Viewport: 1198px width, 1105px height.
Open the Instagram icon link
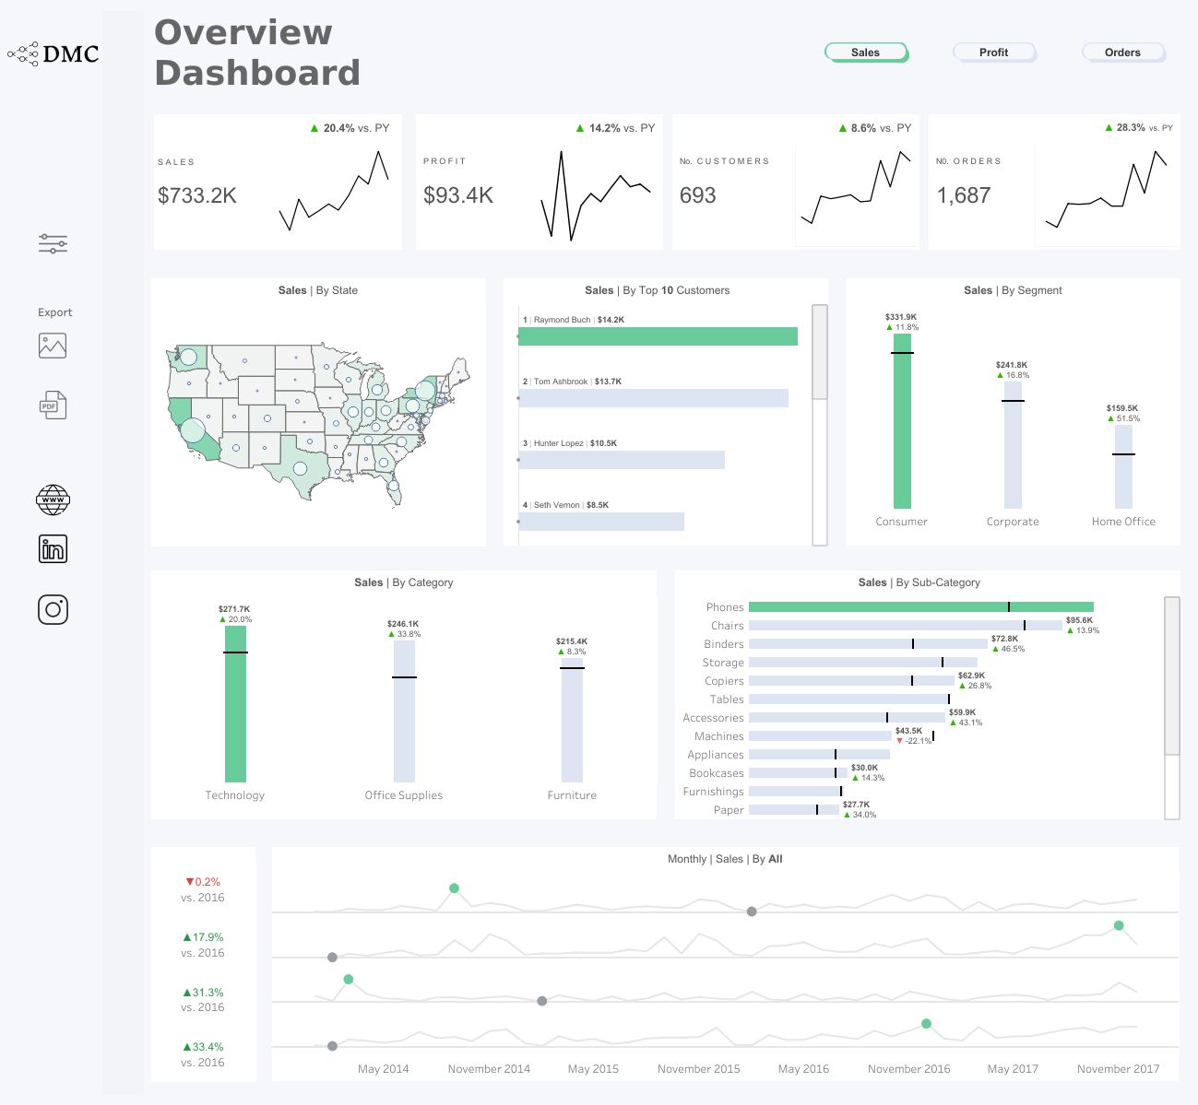[53, 609]
